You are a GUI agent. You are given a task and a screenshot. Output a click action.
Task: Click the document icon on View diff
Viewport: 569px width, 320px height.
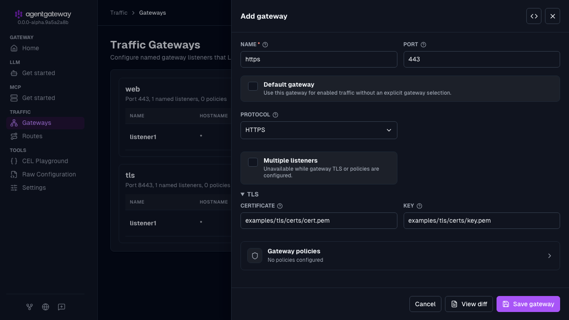(454, 304)
